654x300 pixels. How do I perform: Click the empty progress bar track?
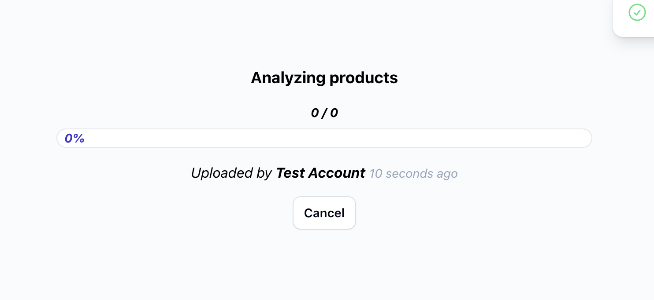324,138
